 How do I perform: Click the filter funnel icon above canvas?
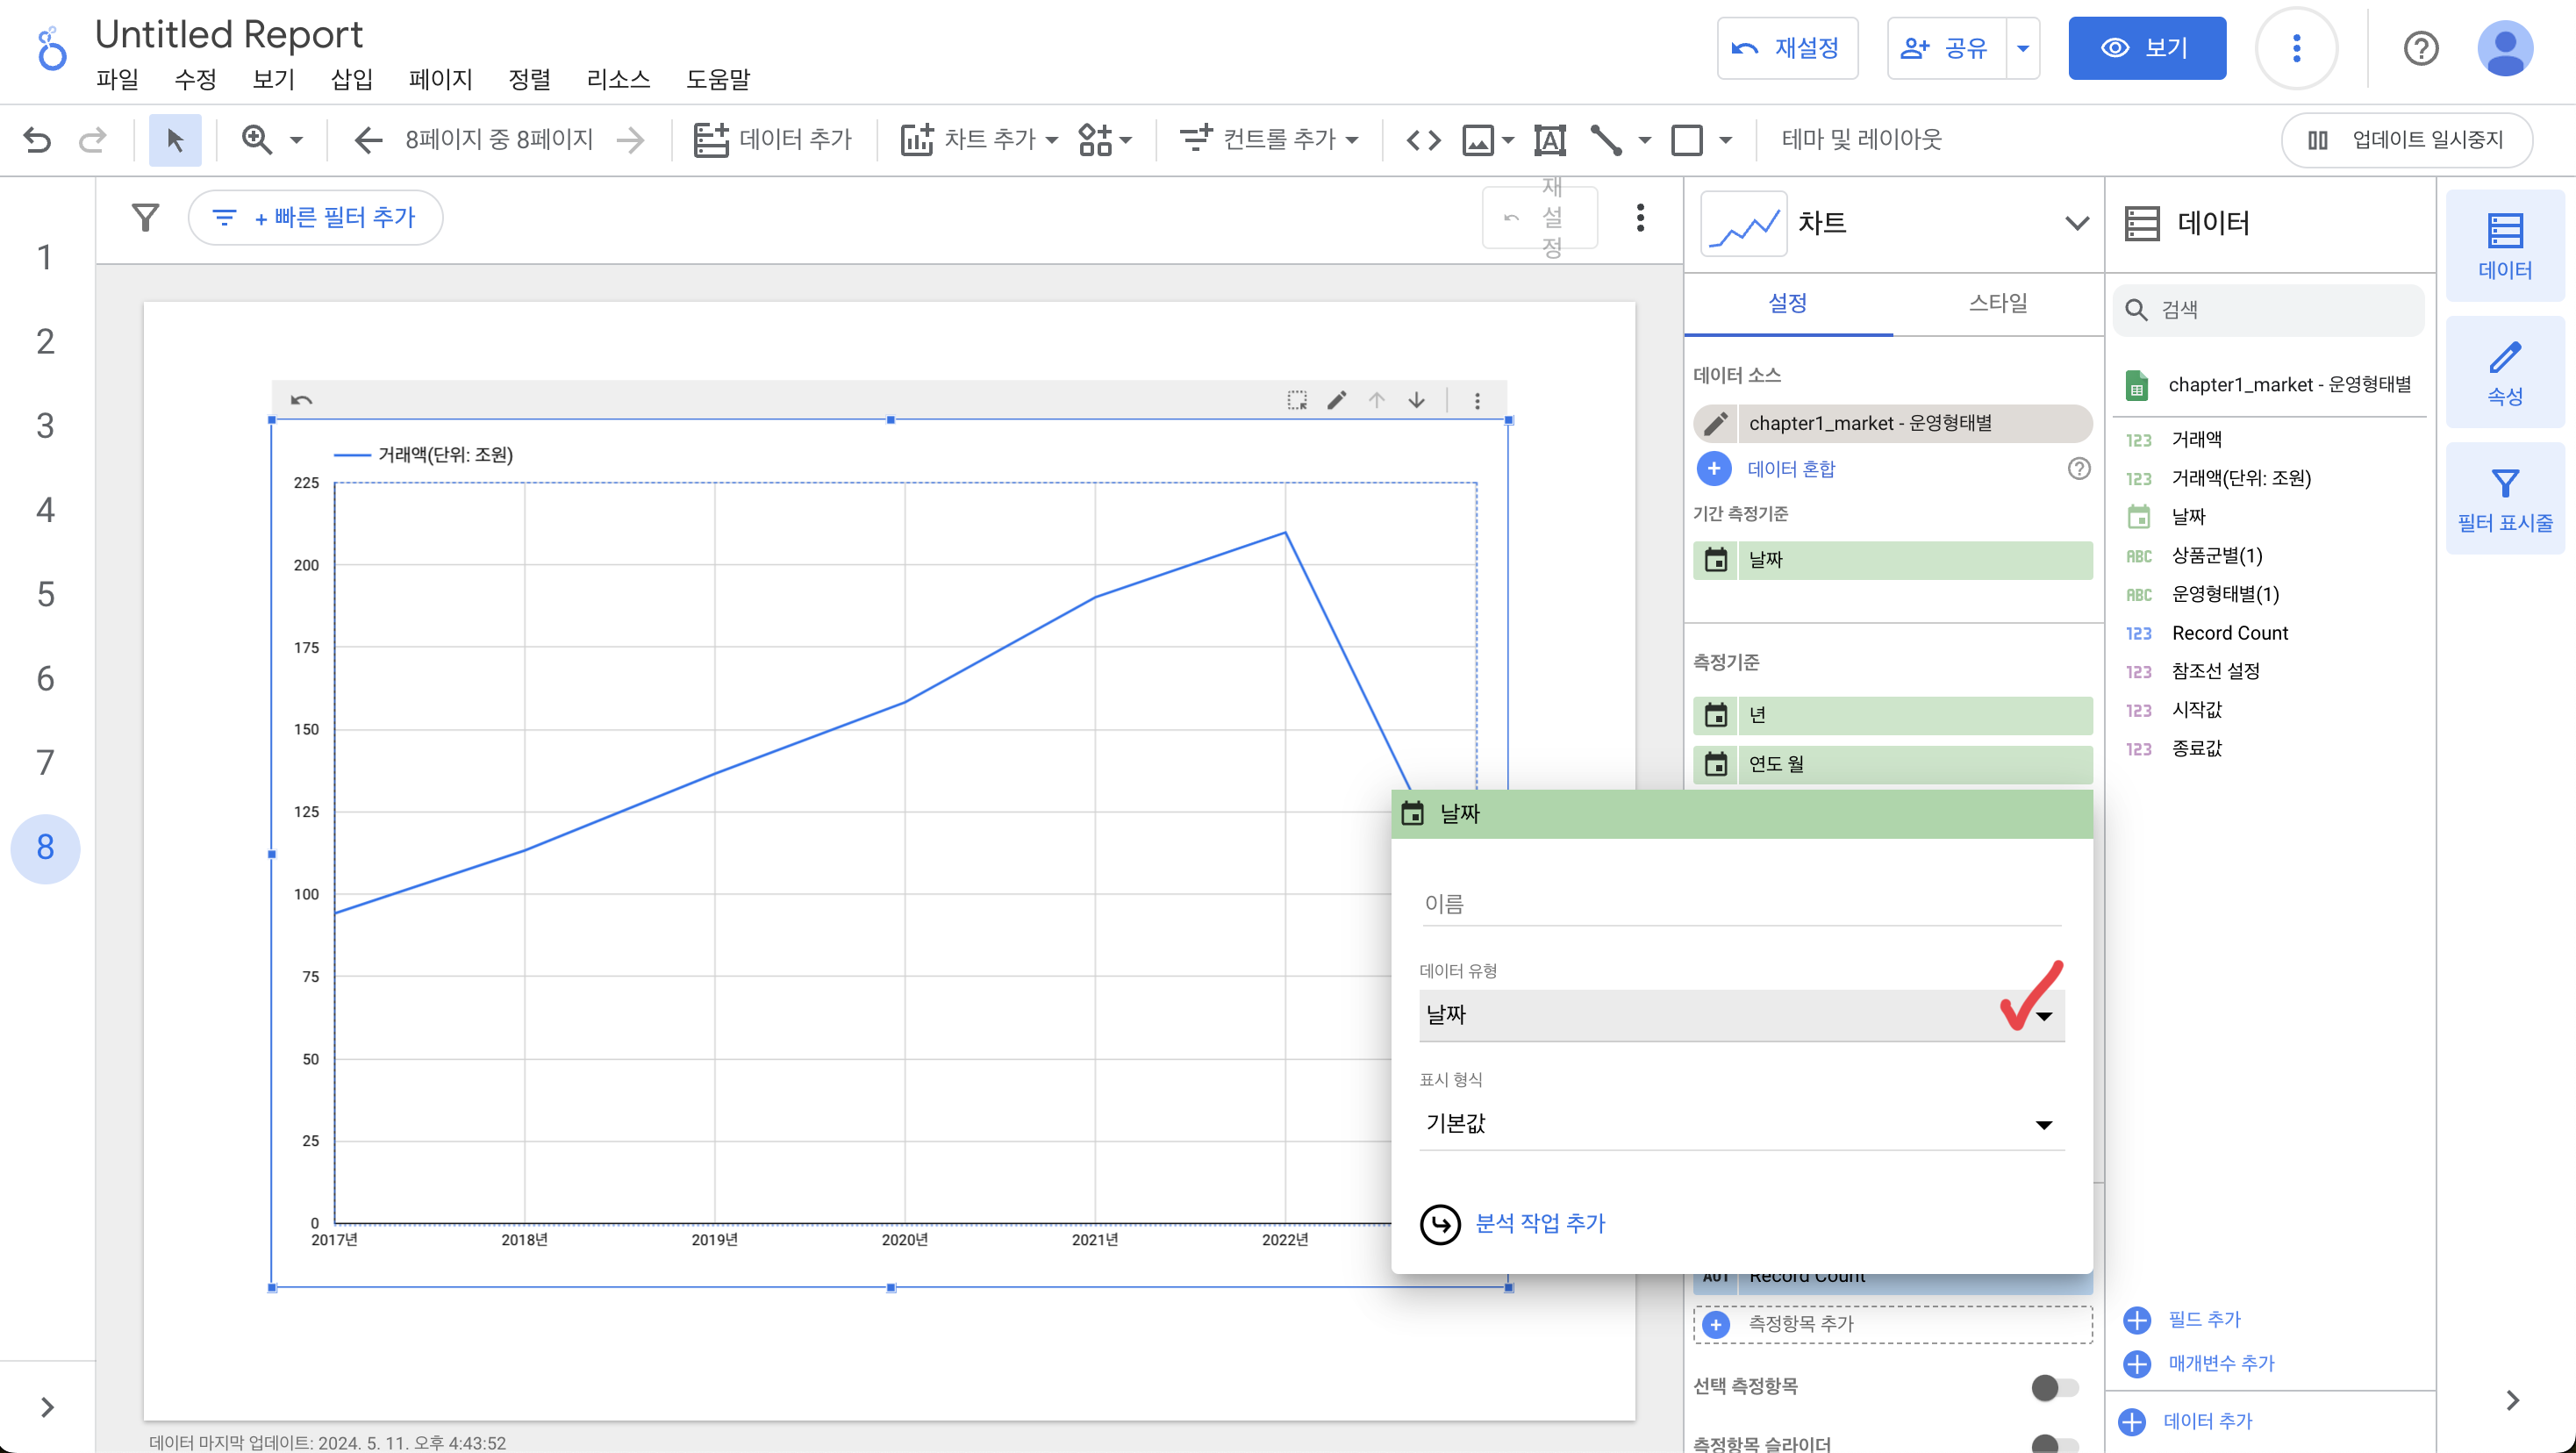click(x=146, y=217)
